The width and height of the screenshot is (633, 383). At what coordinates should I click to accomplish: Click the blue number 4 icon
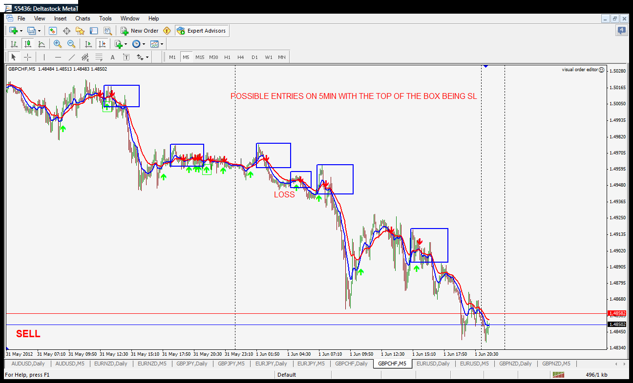click(x=622, y=31)
